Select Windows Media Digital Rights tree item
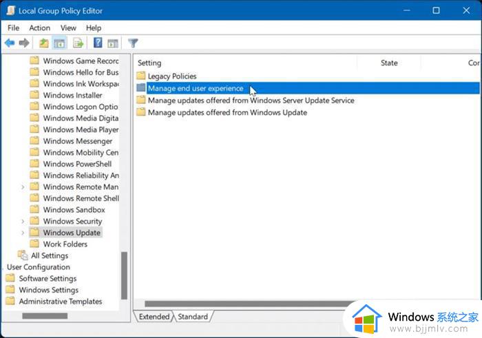482x338 pixels. (81, 118)
